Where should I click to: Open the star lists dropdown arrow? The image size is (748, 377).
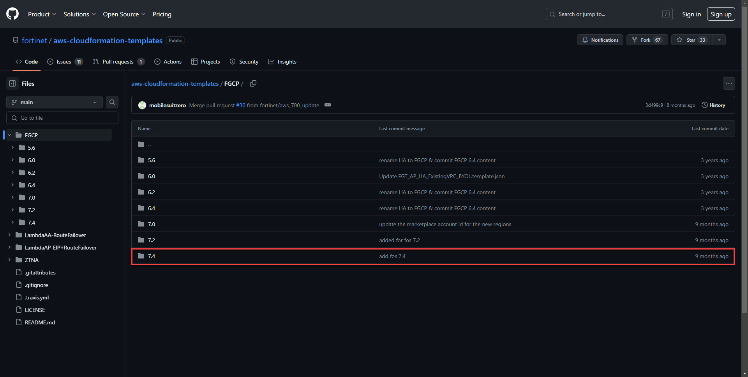(719, 40)
